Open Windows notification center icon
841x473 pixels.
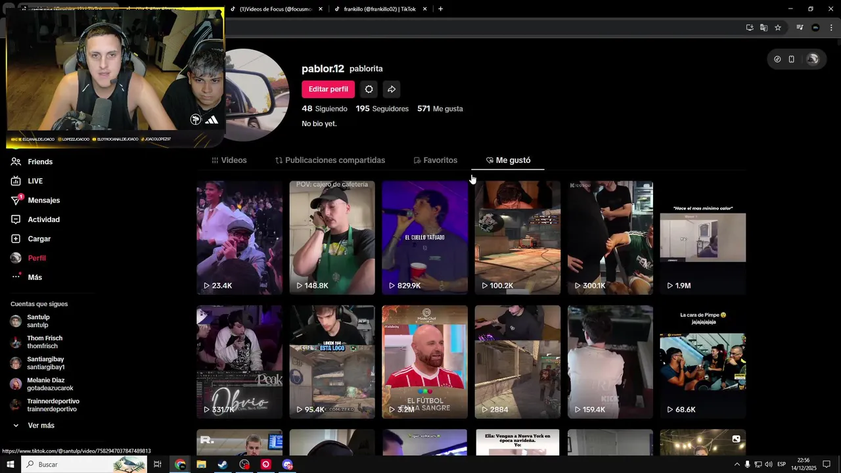tap(827, 464)
